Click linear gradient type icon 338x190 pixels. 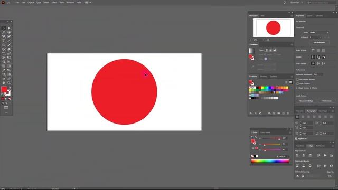[x=266, y=50]
